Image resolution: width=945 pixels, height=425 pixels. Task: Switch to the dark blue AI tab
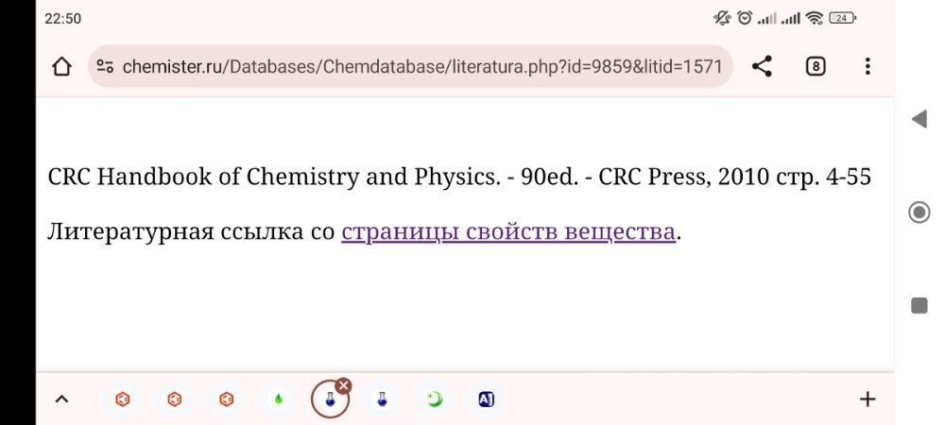[x=486, y=399]
